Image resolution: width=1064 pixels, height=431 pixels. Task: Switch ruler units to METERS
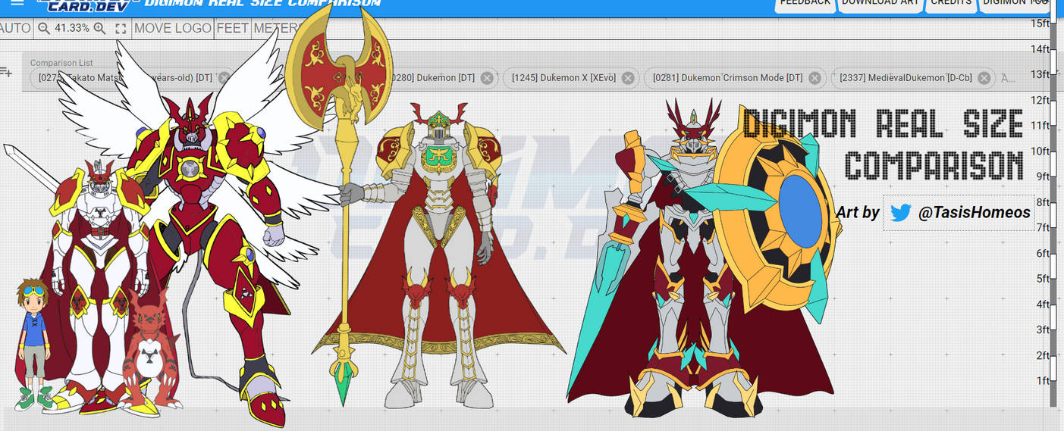tap(278, 28)
